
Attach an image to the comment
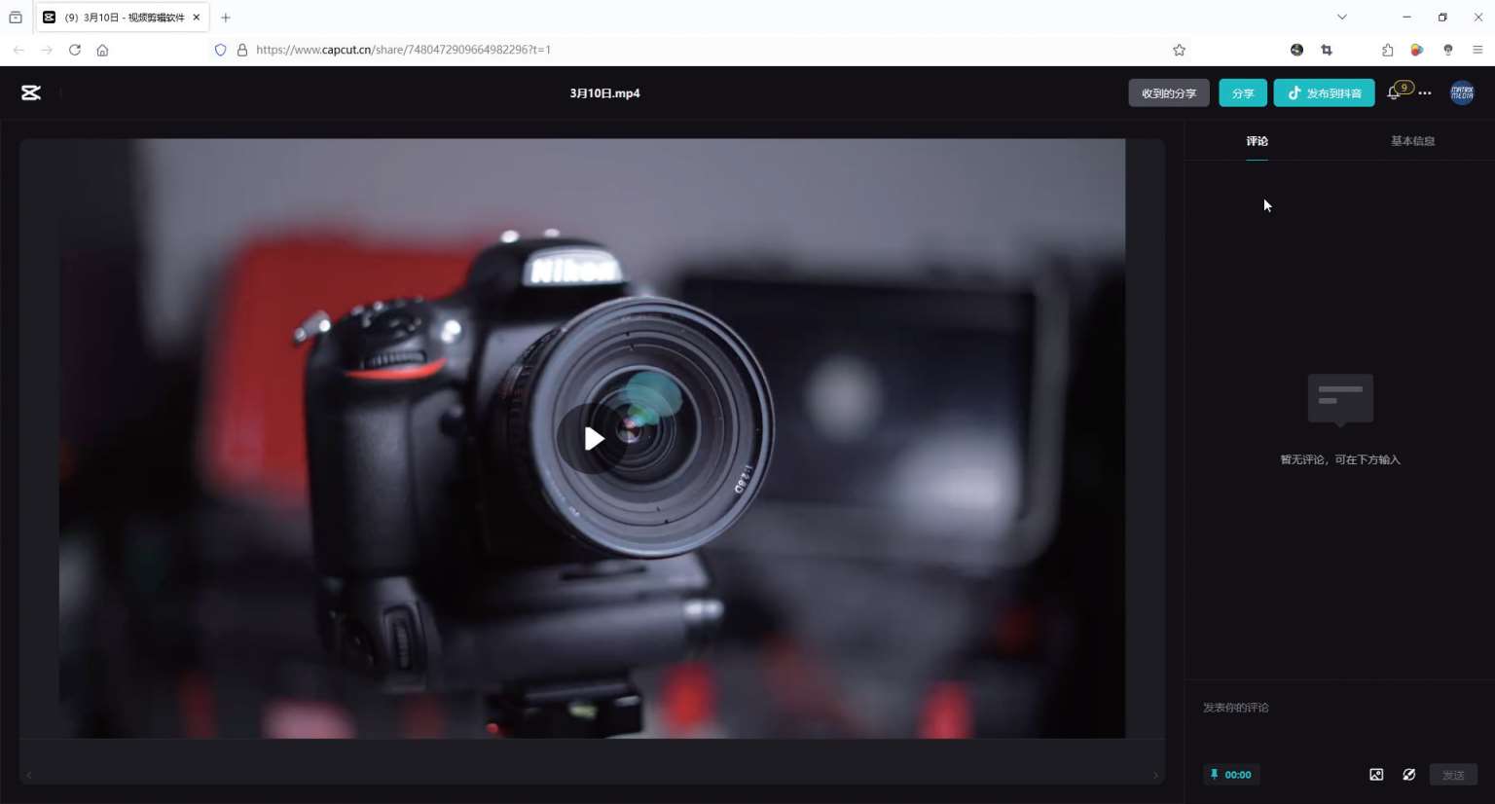[x=1376, y=775]
